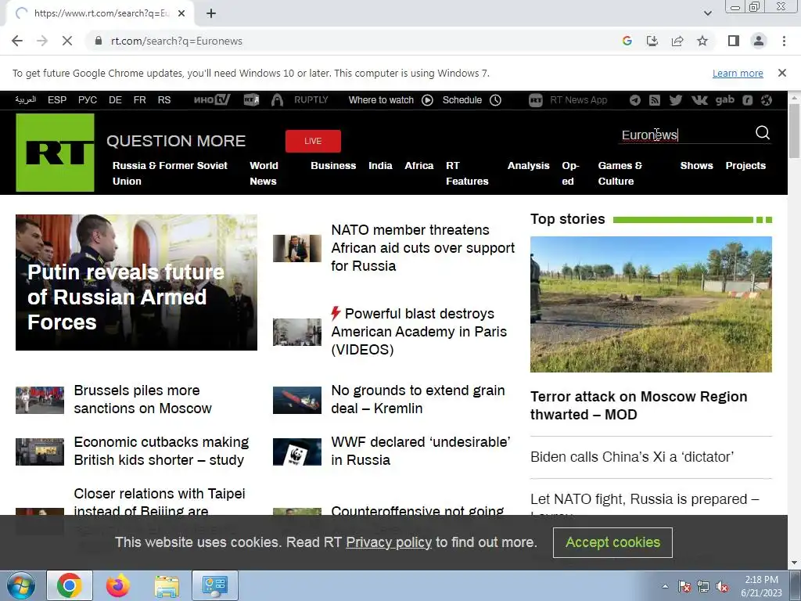
Task: Click the red LIVE button
Action: (x=313, y=141)
